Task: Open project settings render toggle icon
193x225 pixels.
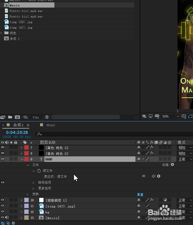Action: point(25,117)
